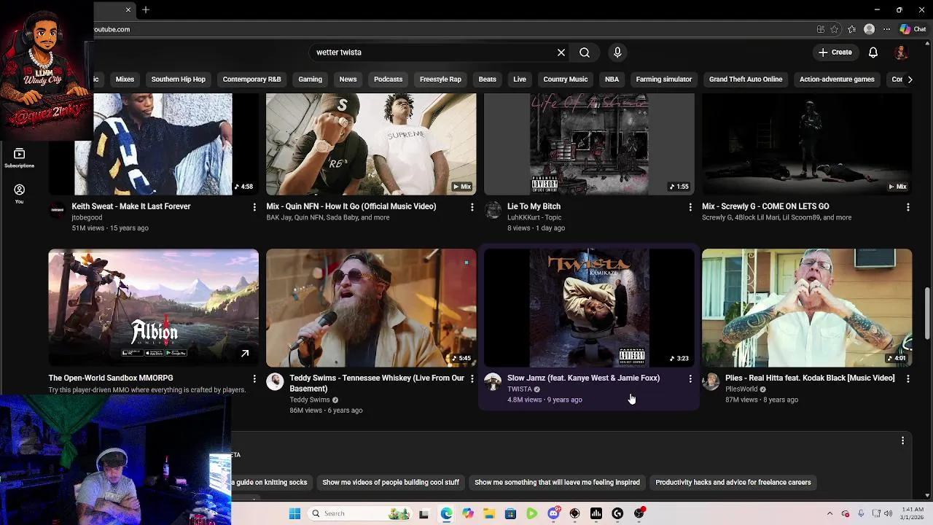Open Copilot Chat in the browser
Image resolution: width=933 pixels, height=525 pixels.
coord(913,29)
